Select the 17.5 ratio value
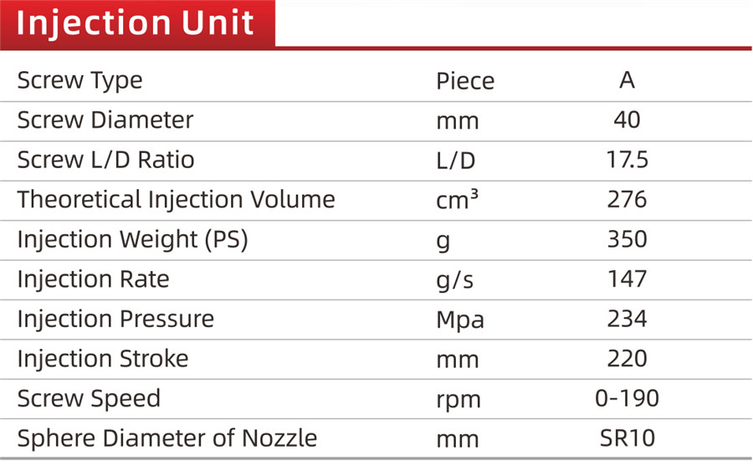The width and height of the screenshot is (753, 471). pos(627,160)
